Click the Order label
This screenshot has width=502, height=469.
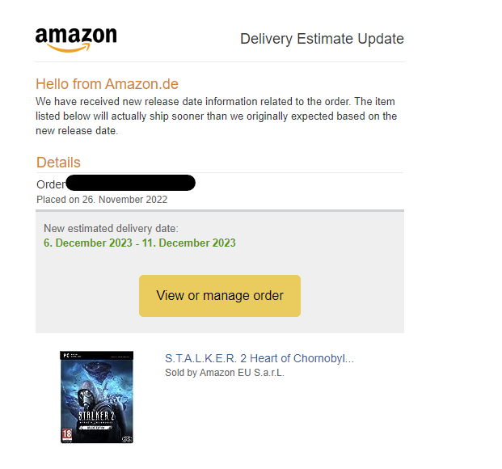click(x=50, y=184)
